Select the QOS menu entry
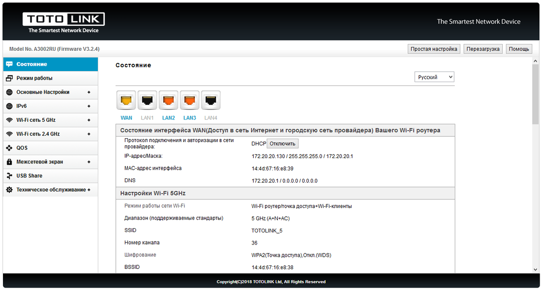Image resolution: width=542 pixels, height=290 pixels. click(50, 148)
